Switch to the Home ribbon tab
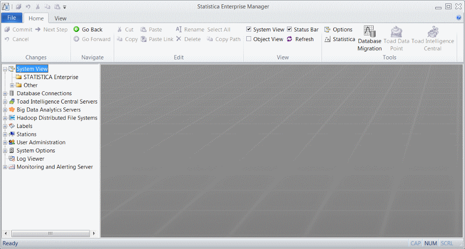The height and width of the screenshot is (249, 465). (x=36, y=18)
